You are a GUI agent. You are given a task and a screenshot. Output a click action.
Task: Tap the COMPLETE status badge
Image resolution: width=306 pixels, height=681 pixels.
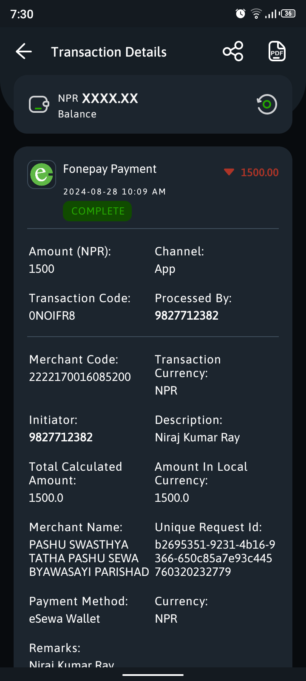(97, 211)
